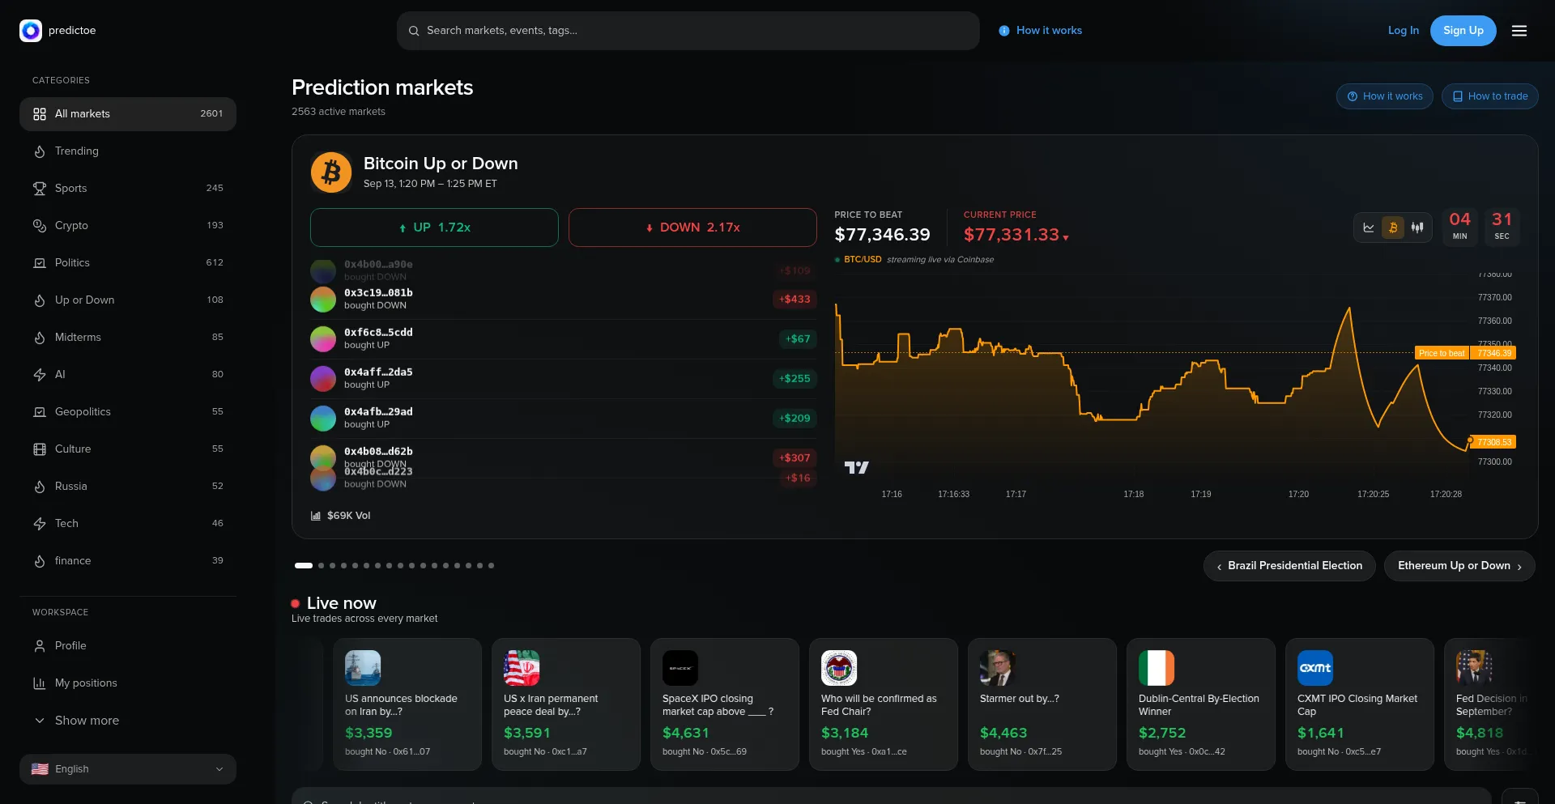Click avatar of trader 0xf6c8…5cdd
The image size is (1555, 804).
[323, 339]
